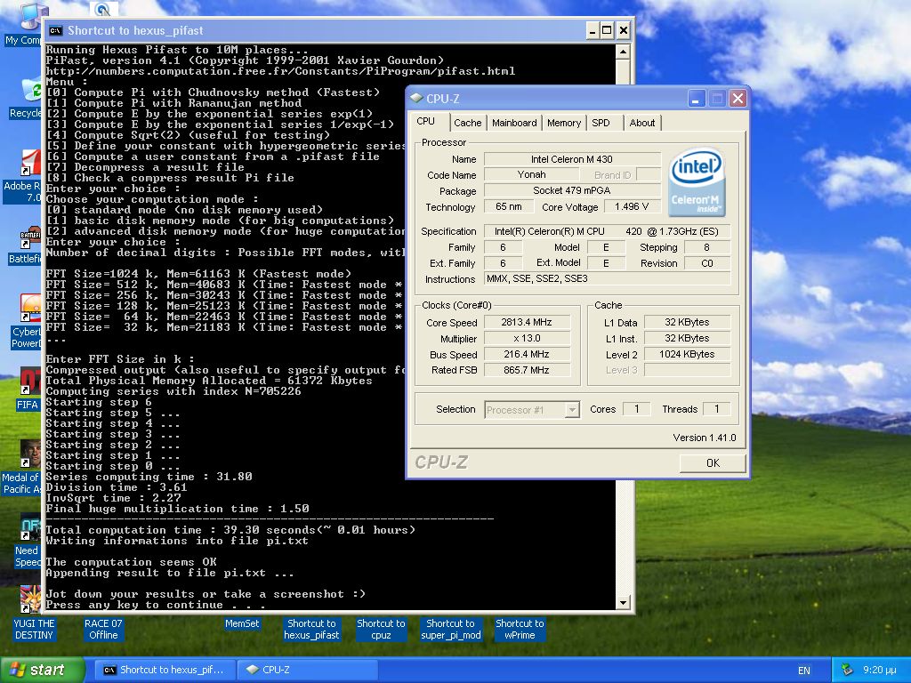Select the FIFA desktop shortcut icon

coord(28,390)
